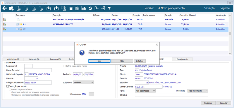Open the Prioridade dropdown
This screenshot has height=108, width=234.
pos(198,91)
